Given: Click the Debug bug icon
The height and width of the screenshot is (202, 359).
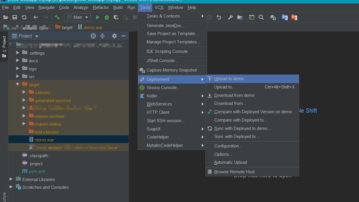Looking at the screenshot, I should (107, 17).
